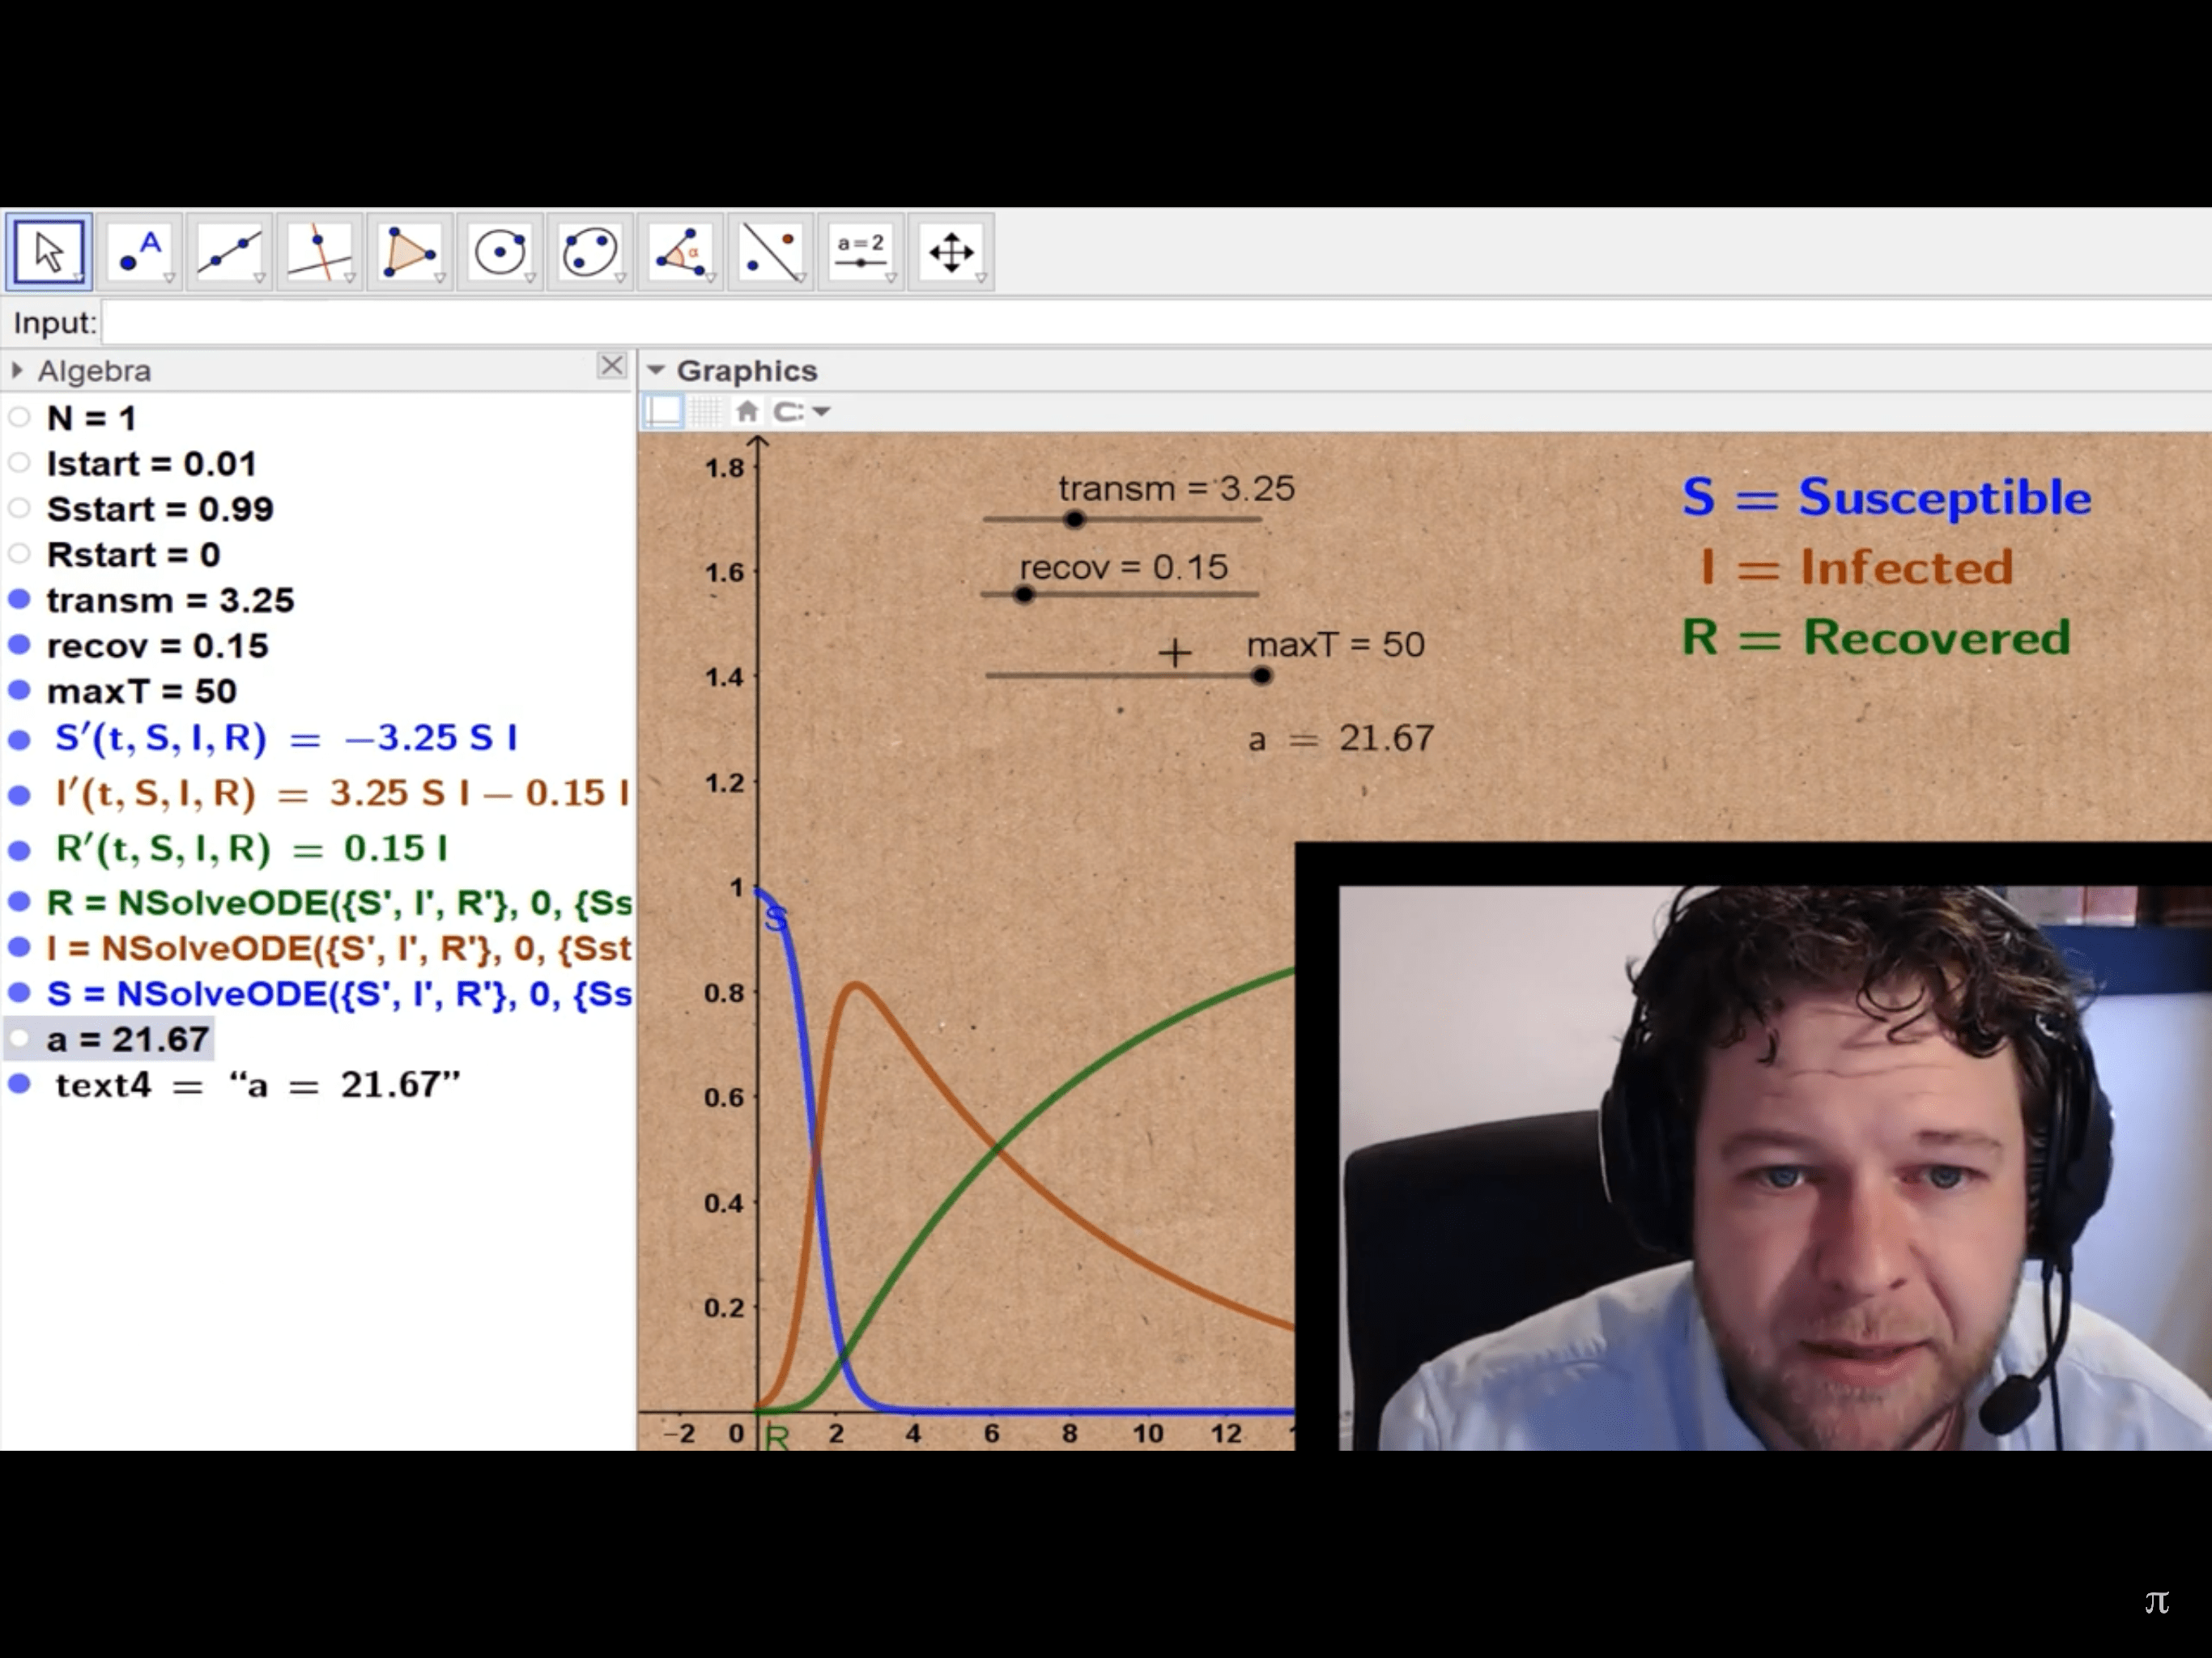Close the Algebra panel
Screen dimensions: 2212x1658
[612, 366]
